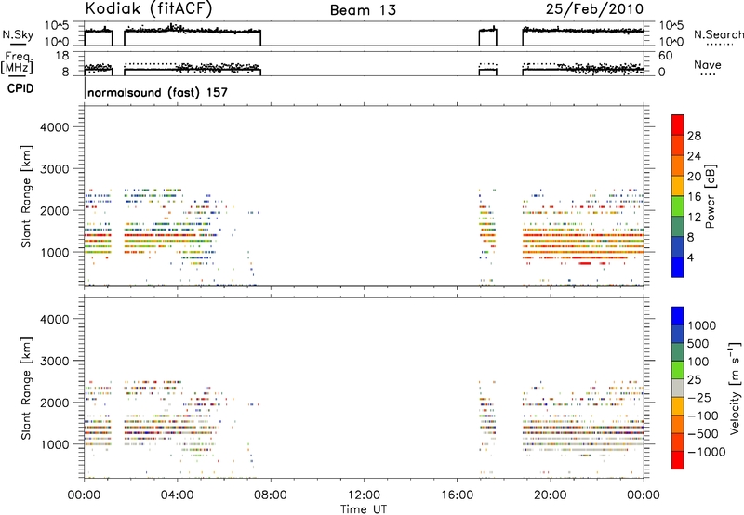Click the "08:00" time tick label
This screenshot has height=515, width=744.
click(270, 495)
